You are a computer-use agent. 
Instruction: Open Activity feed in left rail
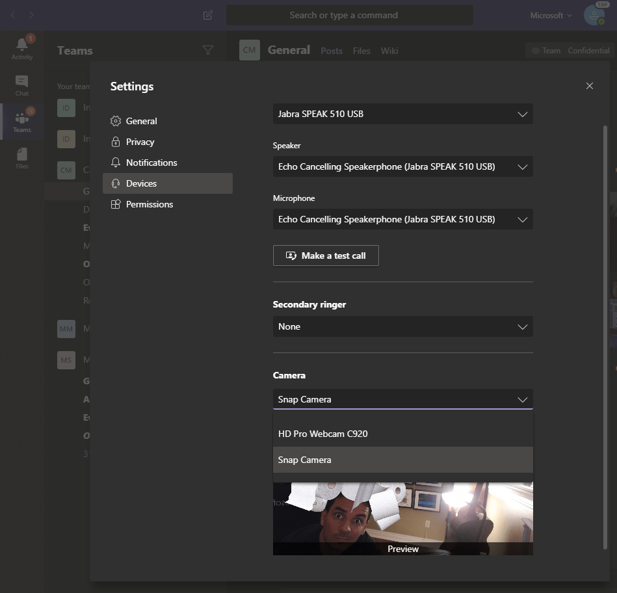click(21, 49)
